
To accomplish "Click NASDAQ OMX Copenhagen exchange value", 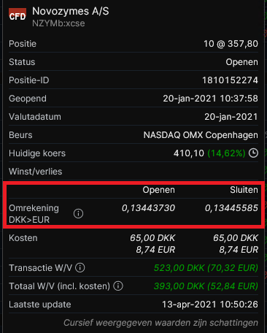I will click(201, 135).
